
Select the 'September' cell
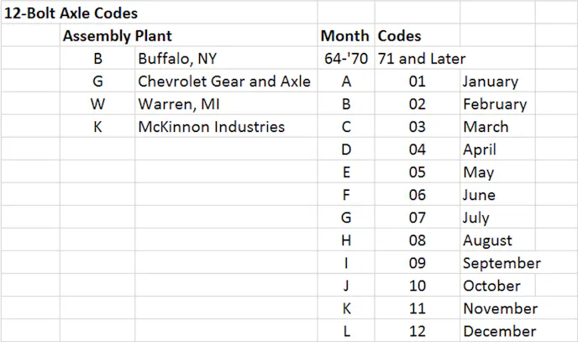pyautogui.click(x=502, y=263)
